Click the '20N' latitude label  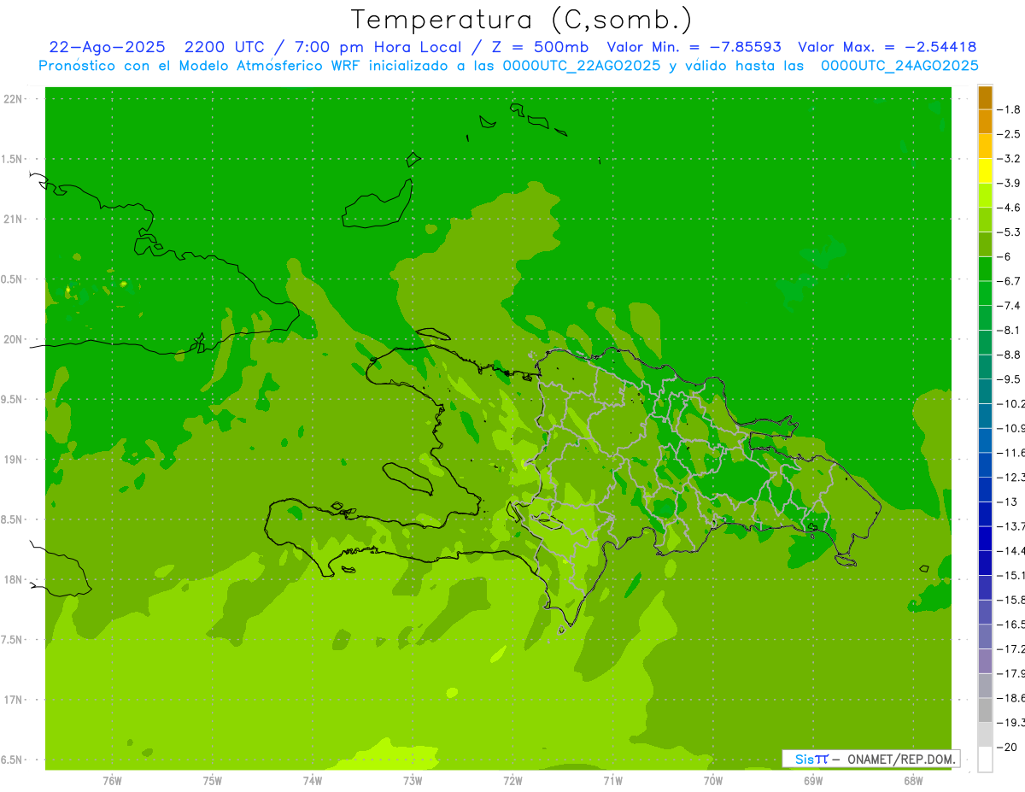(x=15, y=339)
